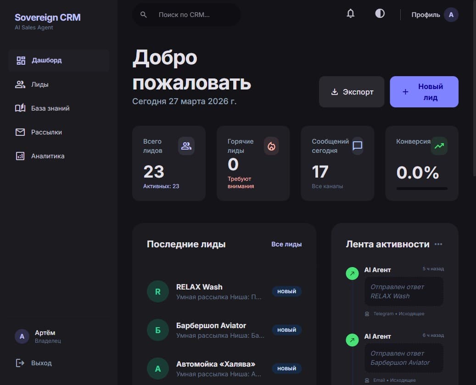Click 'Требуют внимания' text

point(241,182)
